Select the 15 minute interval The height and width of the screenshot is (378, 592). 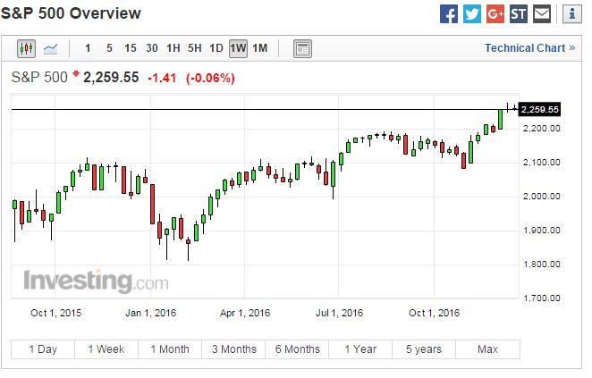click(131, 48)
